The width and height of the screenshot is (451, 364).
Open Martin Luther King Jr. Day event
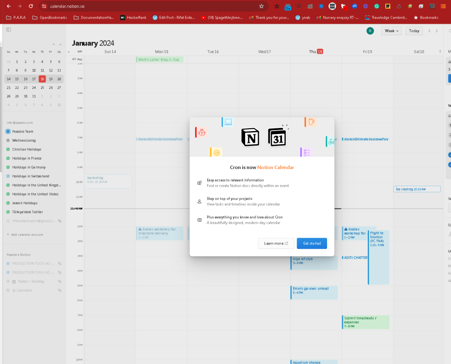point(160,60)
